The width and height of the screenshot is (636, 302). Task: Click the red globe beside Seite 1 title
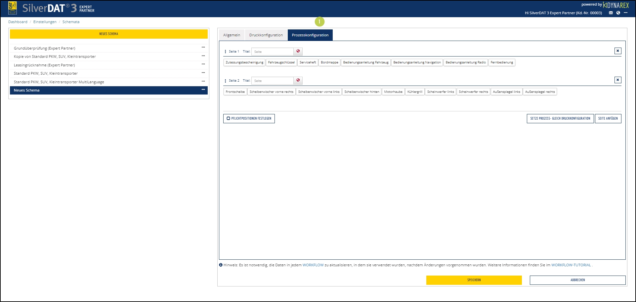click(x=298, y=51)
